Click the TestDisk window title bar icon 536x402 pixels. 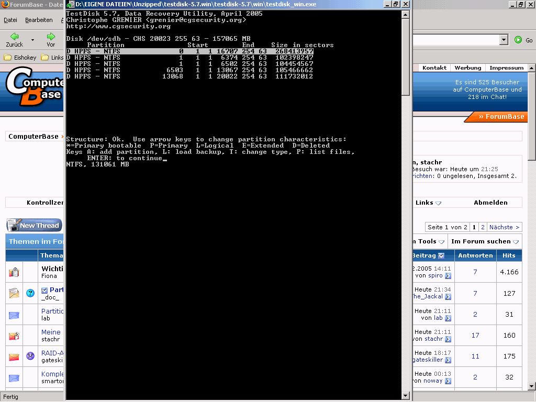pyautogui.click(x=71, y=4)
